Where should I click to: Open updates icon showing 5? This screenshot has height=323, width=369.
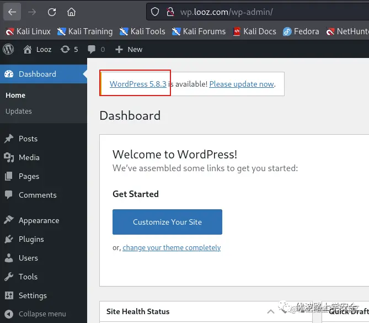[69, 50]
